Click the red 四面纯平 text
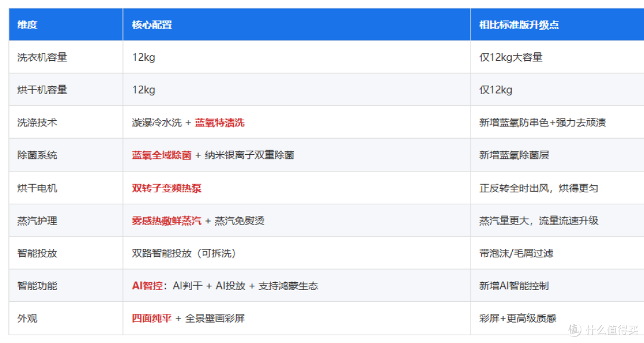 pos(151,318)
